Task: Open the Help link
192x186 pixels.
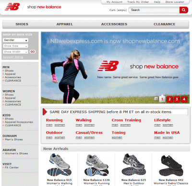Action: (157, 2)
